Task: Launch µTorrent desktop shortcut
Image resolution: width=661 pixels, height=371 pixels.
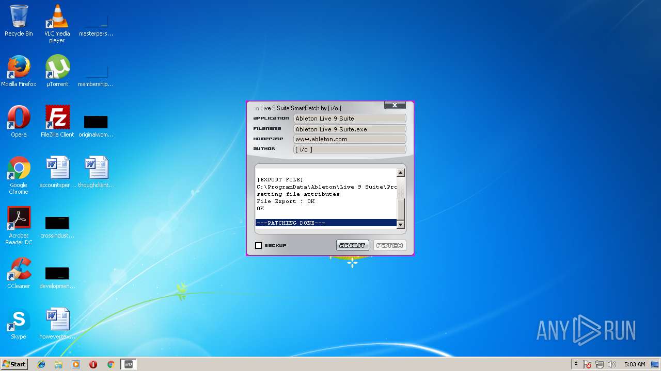Action: 57,71
